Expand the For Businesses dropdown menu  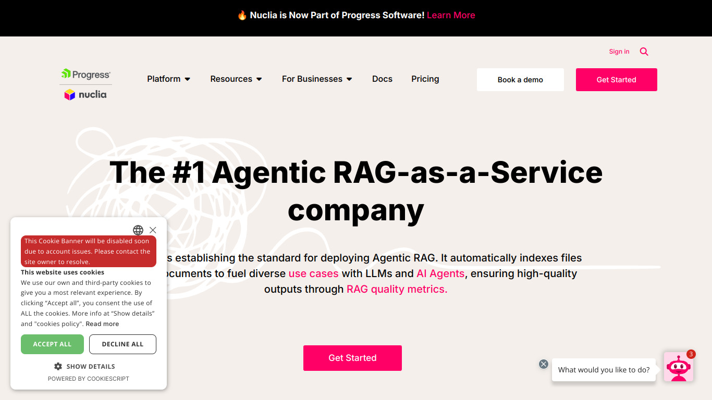pyautogui.click(x=317, y=79)
